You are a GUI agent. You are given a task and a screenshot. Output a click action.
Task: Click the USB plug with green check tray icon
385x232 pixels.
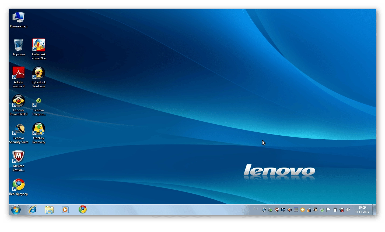coord(270,210)
